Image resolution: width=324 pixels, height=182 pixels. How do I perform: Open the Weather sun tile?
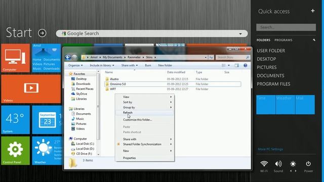pyautogui.click(x=47, y=151)
